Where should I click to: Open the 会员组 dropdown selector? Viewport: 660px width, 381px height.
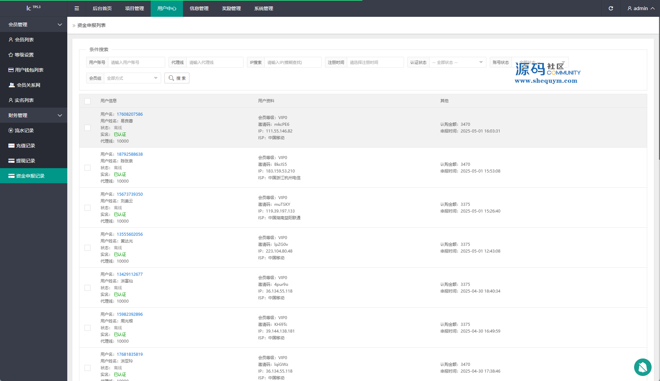click(x=132, y=78)
